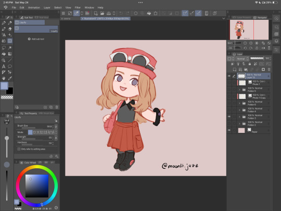This screenshot has height=211, width=281.
Task: Open the Layer menu
Action: point(47,7)
